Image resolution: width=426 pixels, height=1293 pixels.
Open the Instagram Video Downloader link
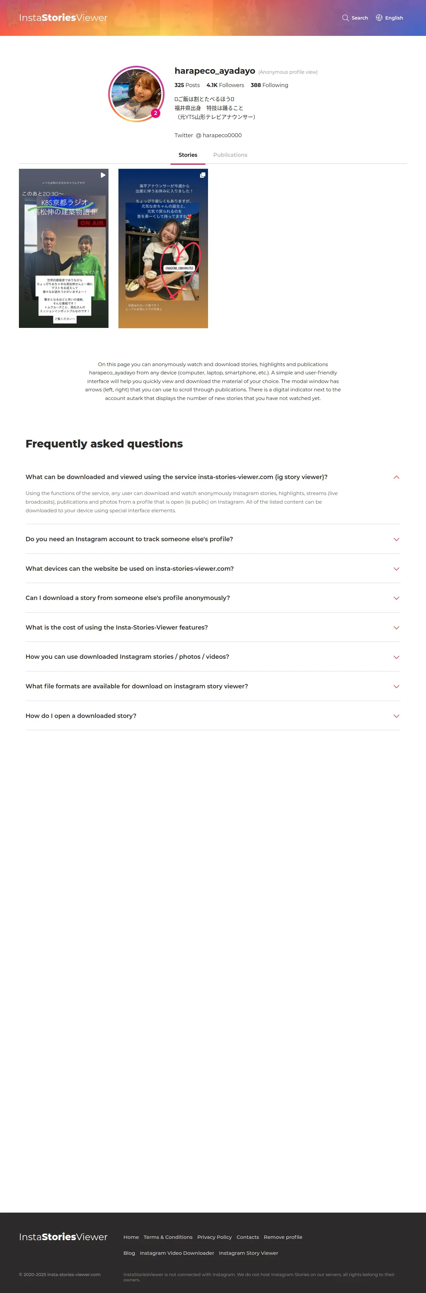[177, 1253]
